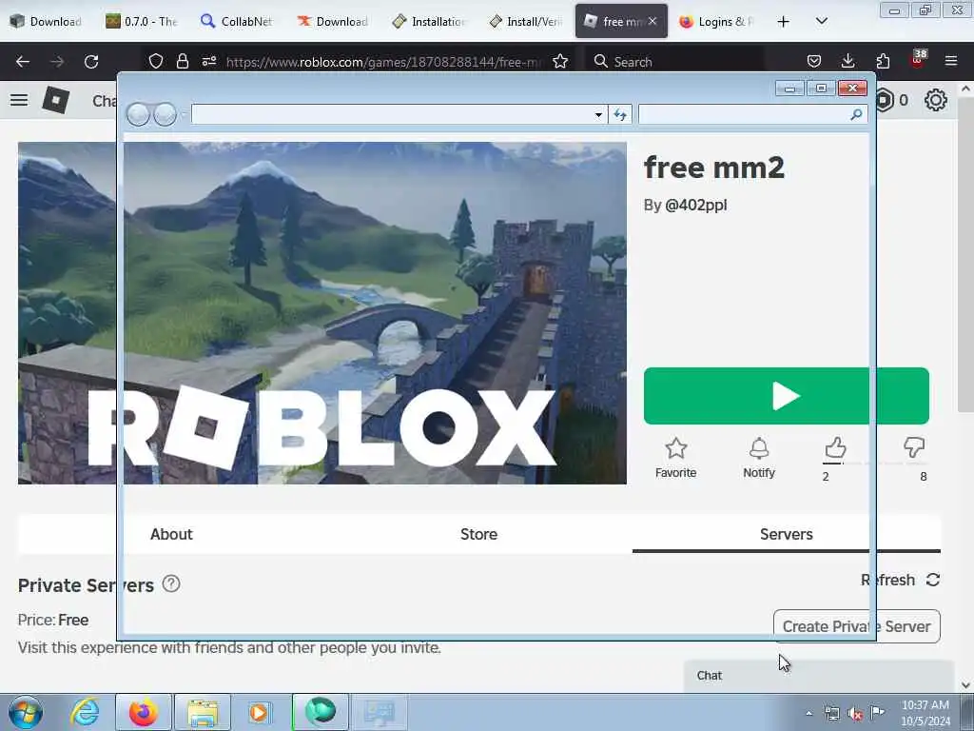Open the Windows Start menu
The width and height of the screenshot is (974, 731).
pyautogui.click(x=26, y=712)
